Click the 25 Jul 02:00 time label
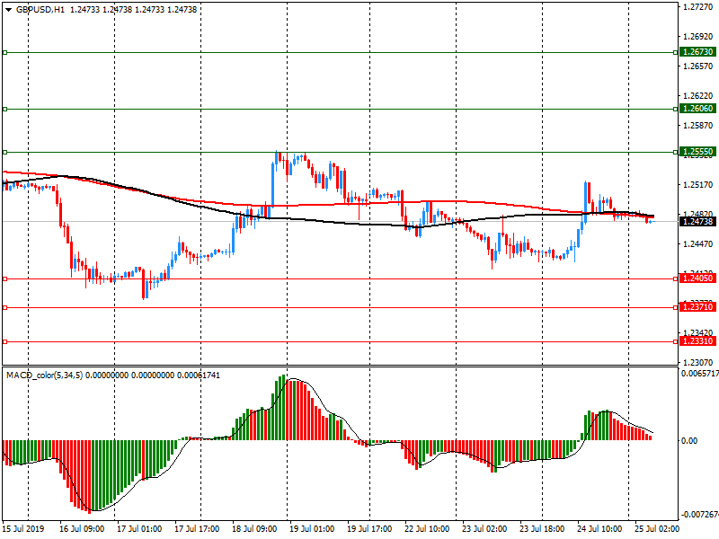 point(657,529)
